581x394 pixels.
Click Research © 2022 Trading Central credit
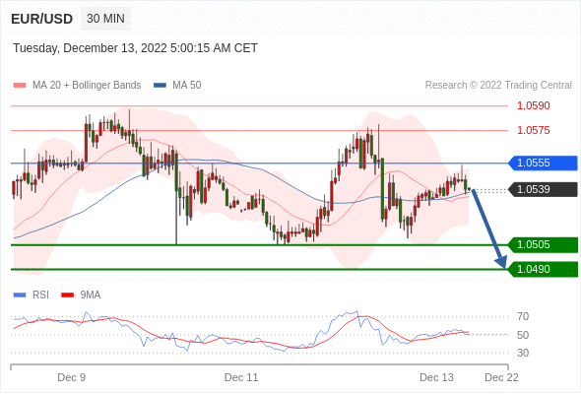tap(498, 86)
